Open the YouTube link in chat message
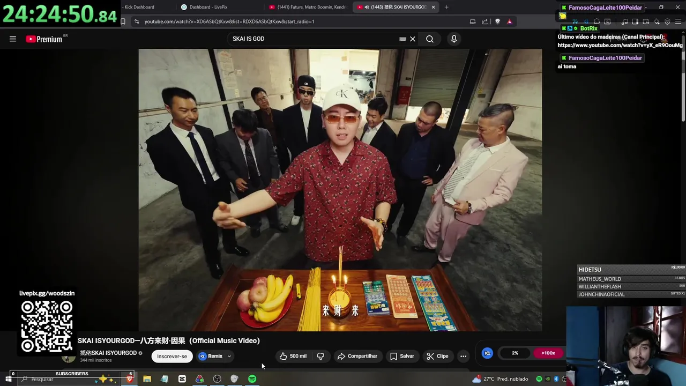The width and height of the screenshot is (686, 386). pos(620,45)
